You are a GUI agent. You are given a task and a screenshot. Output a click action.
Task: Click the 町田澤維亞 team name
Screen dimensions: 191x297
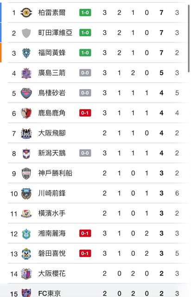pos(55,32)
